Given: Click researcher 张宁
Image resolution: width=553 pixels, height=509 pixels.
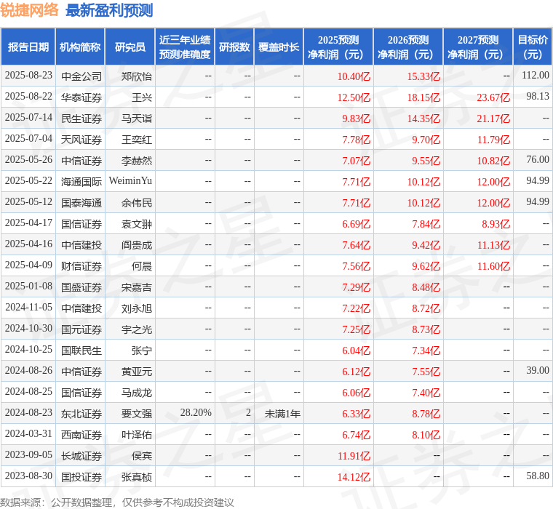Looking at the screenshot, I should click(142, 351).
